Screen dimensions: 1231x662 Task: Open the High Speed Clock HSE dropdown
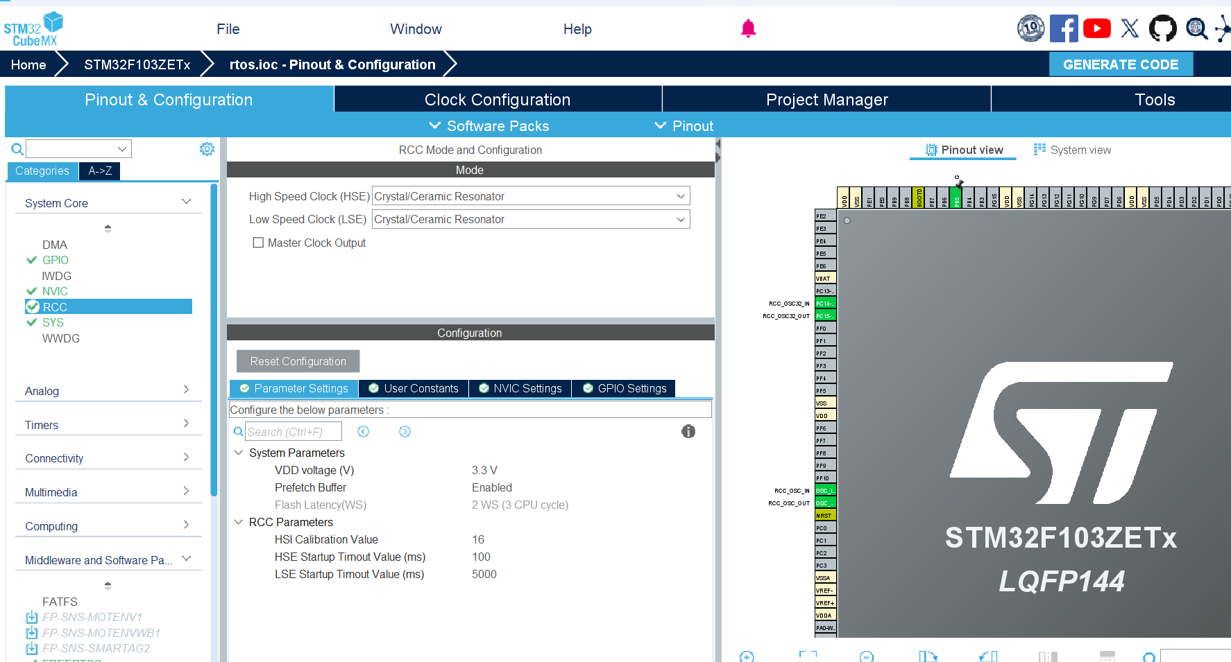coord(531,196)
